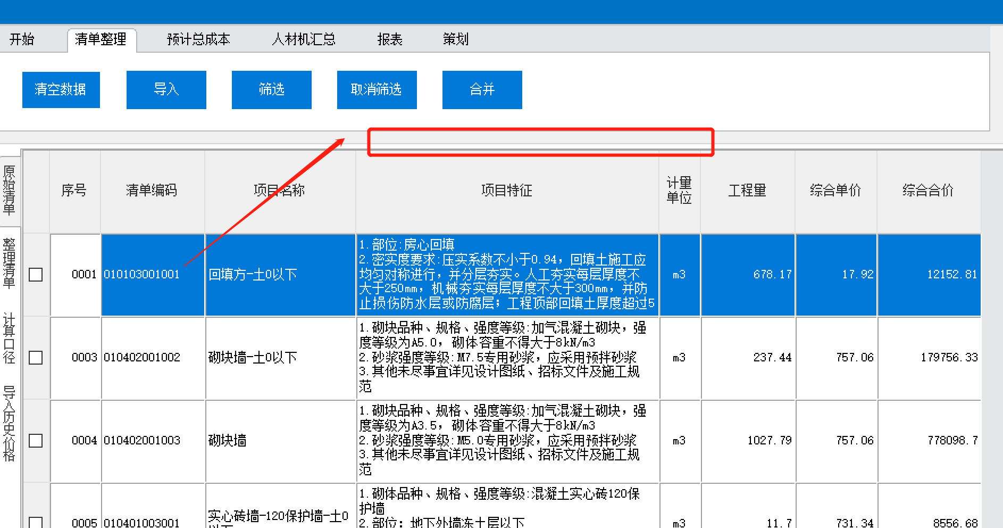Click the 综合单价 column header

coord(835,191)
